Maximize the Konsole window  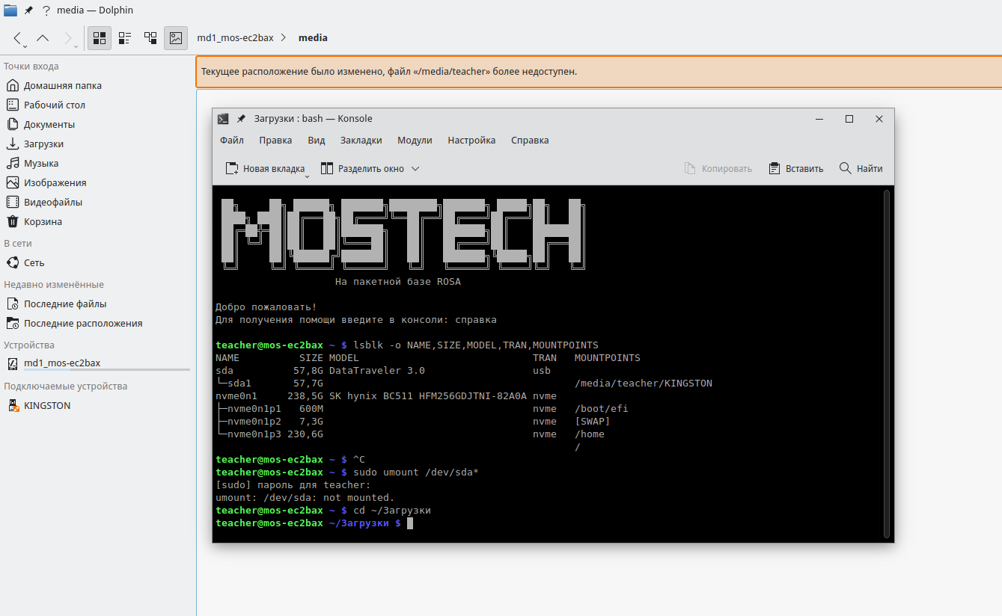point(849,119)
